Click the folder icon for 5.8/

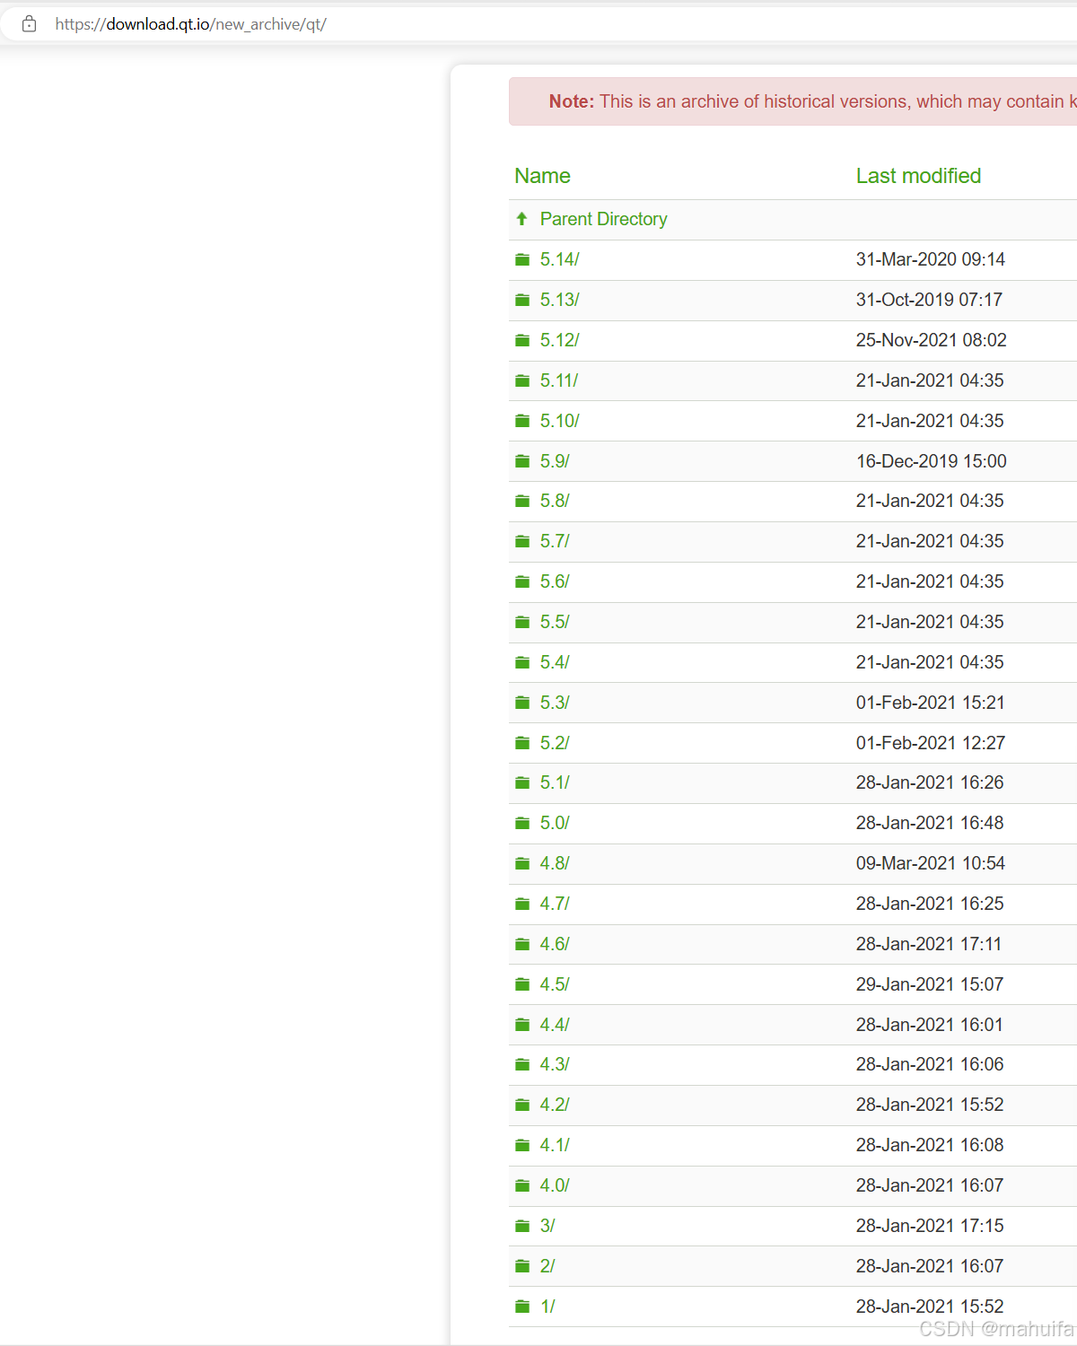(522, 501)
